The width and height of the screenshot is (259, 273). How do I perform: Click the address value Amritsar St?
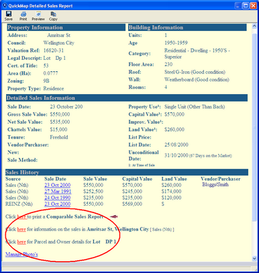point(59,35)
